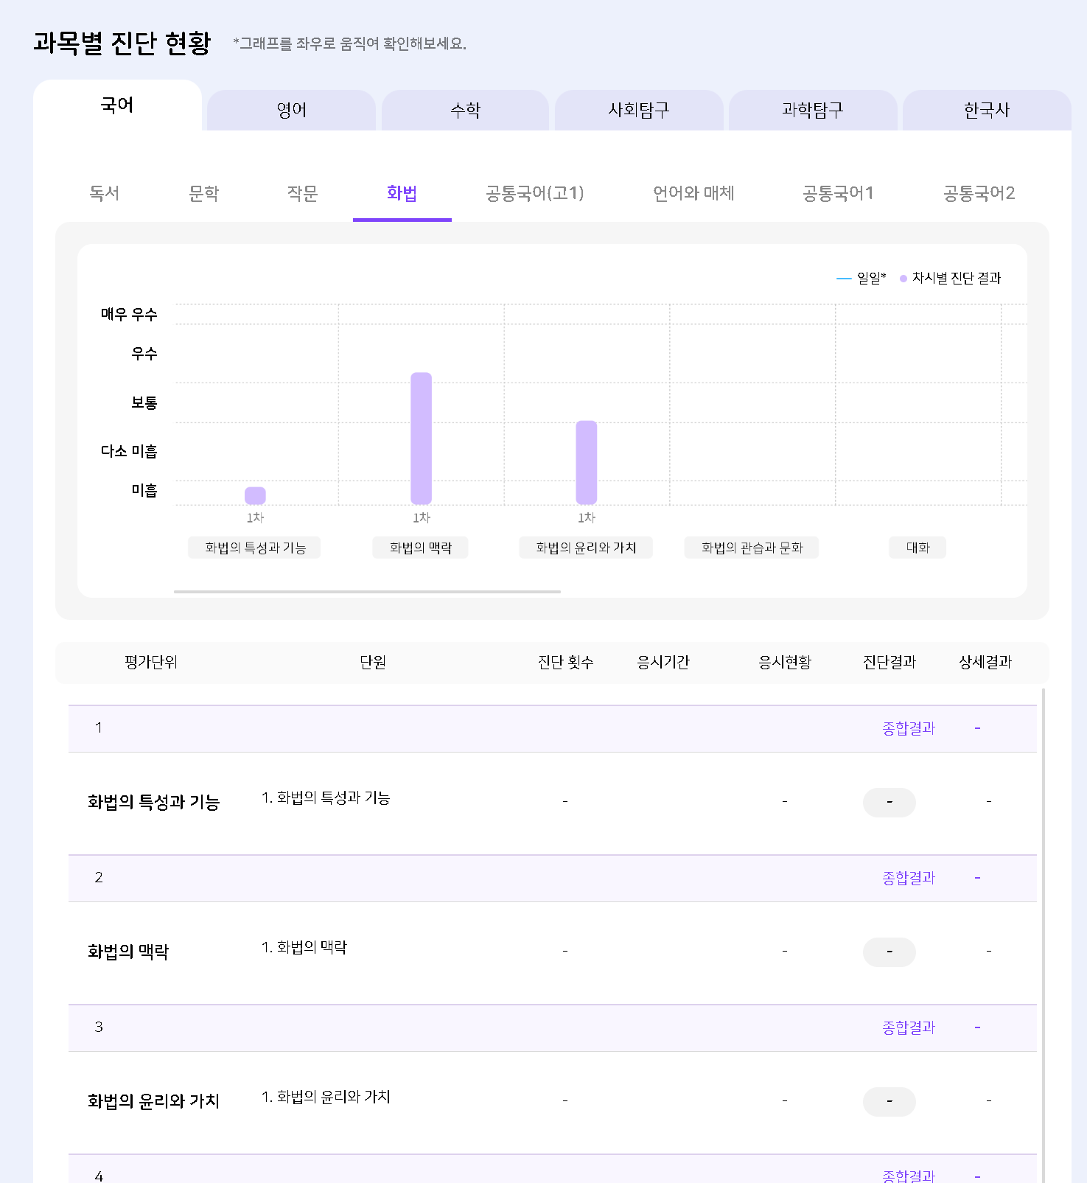The height and width of the screenshot is (1183, 1087).
Task: Select the 화법의 관습과 문화 chart label
Action: tap(751, 548)
